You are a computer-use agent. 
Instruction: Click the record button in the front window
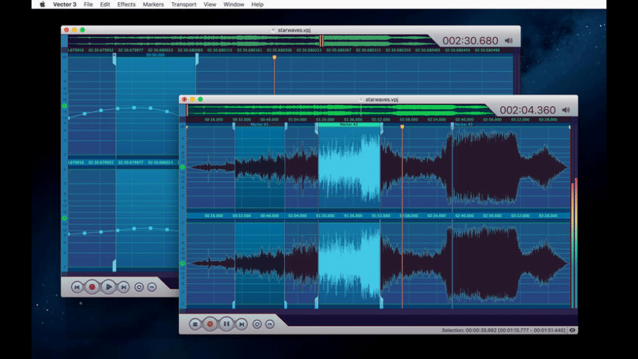click(210, 323)
